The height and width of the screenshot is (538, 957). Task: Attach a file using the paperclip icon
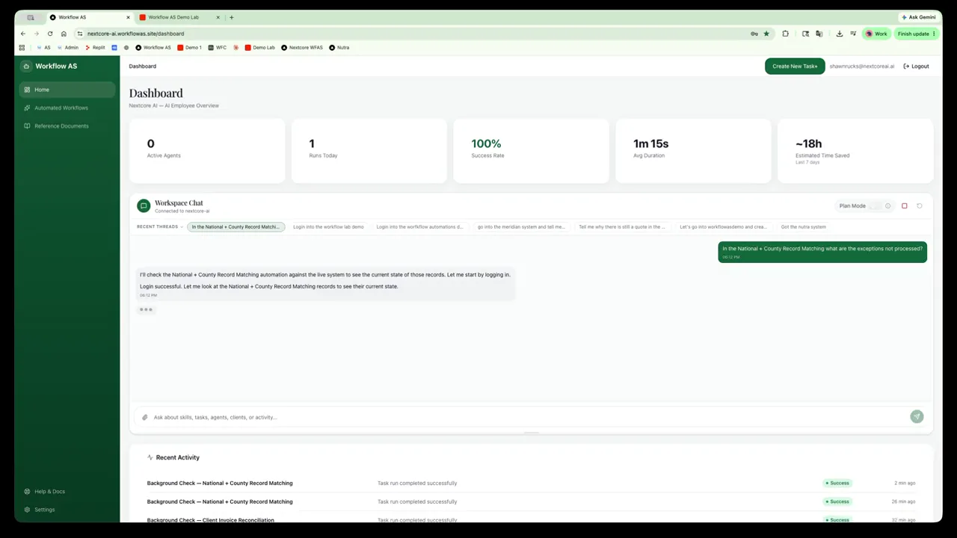pyautogui.click(x=145, y=418)
